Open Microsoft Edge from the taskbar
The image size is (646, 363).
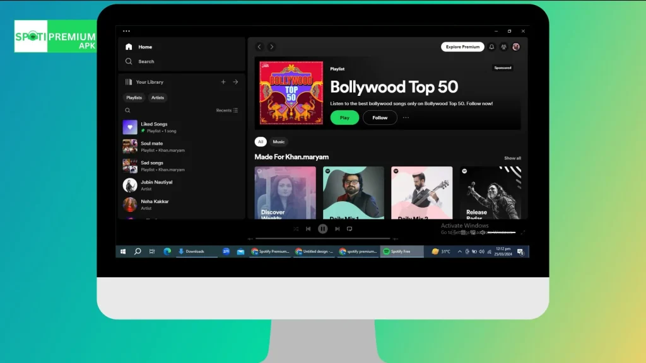(167, 251)
